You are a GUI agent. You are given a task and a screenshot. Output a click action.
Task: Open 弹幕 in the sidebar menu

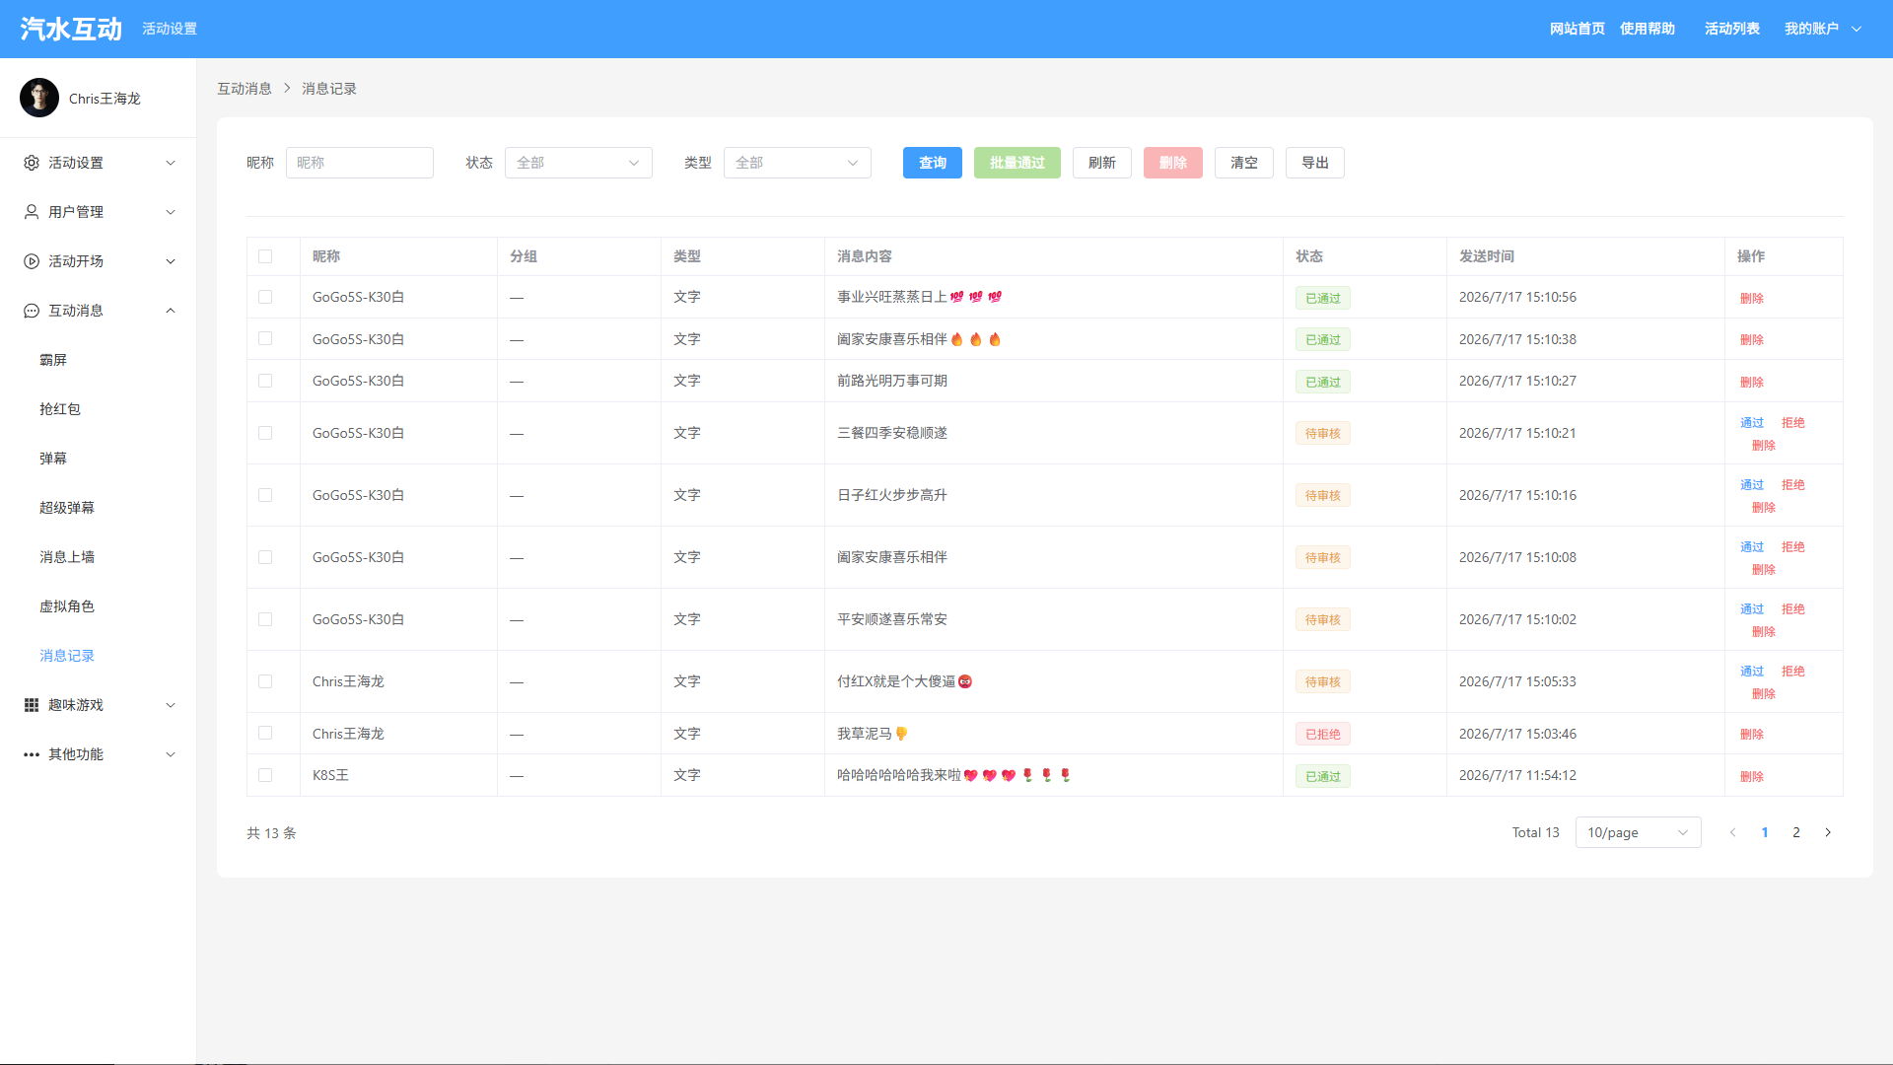tap(53, 459)
